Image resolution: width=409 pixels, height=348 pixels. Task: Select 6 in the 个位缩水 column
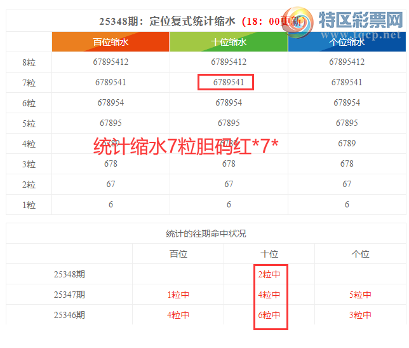[347, 205]
